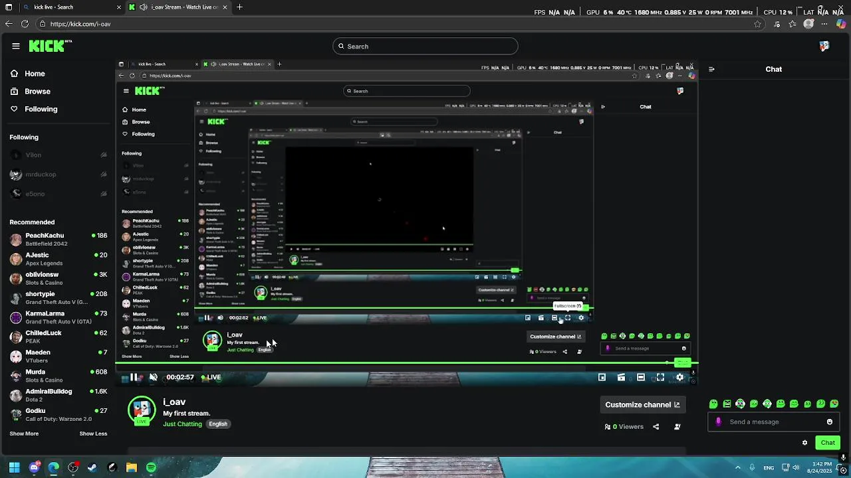Click the purple microphone icon in chat

[x=718, y=422]
